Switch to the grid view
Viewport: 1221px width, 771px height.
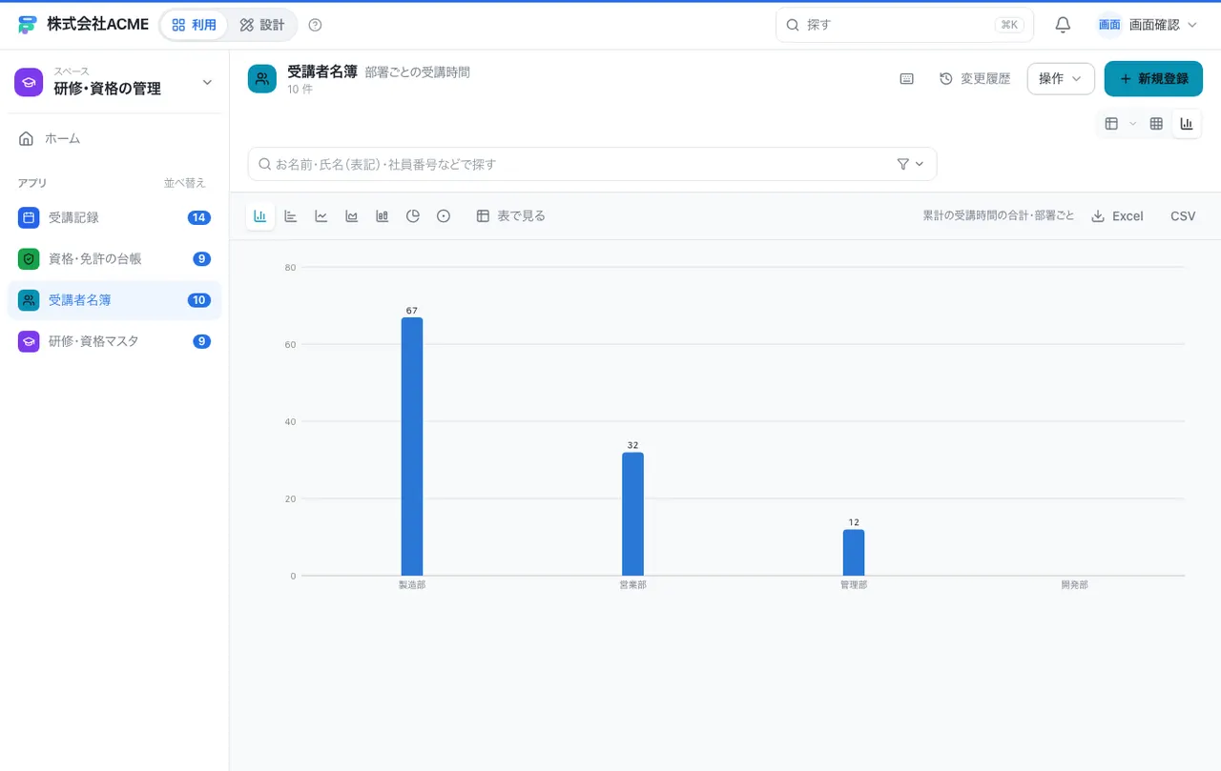pos(1156,124)
